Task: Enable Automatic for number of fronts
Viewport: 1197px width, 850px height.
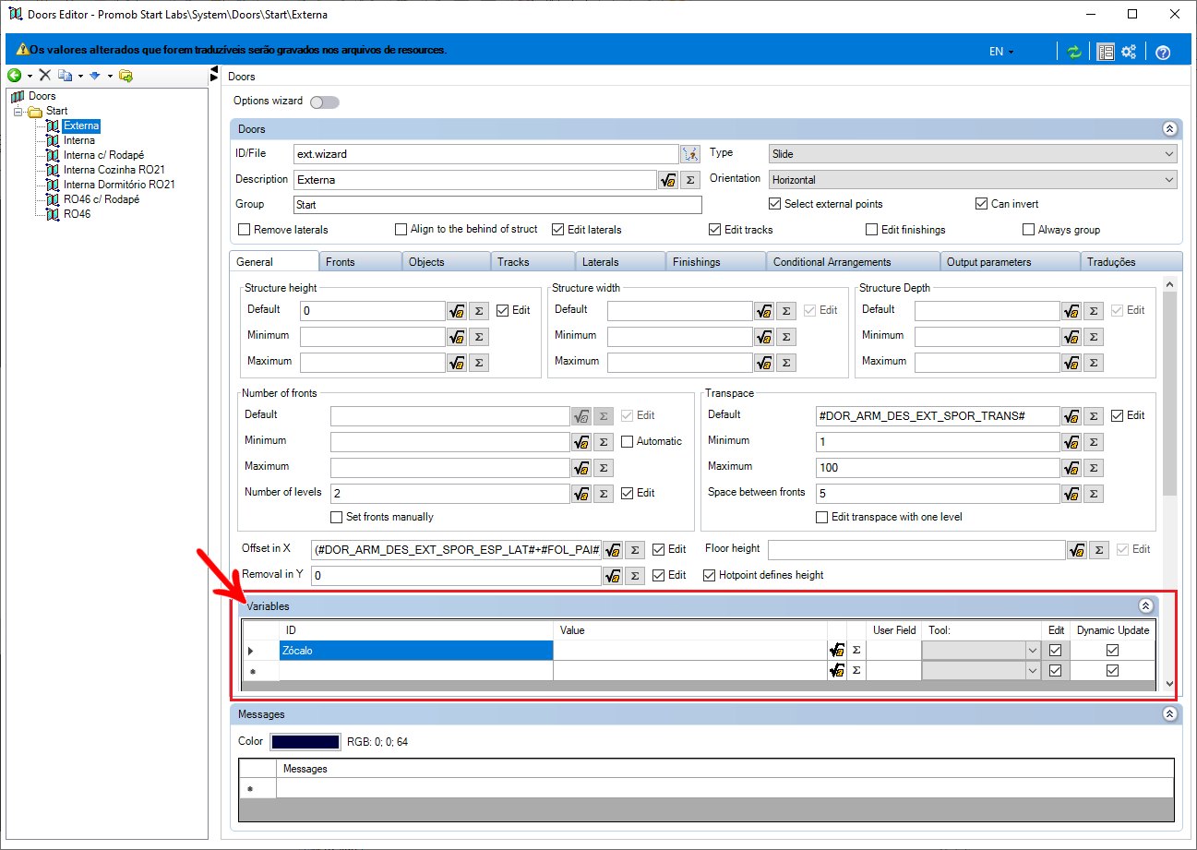Action: [628, 441]
